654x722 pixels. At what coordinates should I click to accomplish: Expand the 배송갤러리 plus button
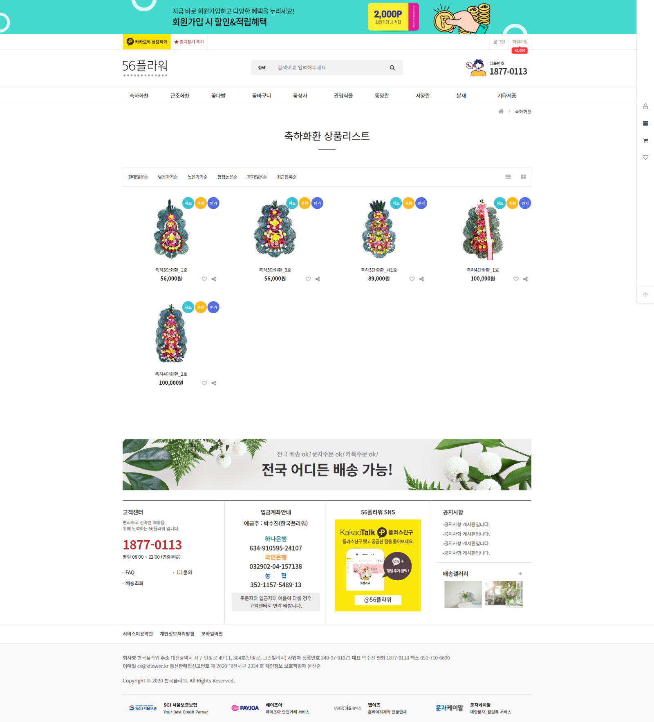(520, 574)
